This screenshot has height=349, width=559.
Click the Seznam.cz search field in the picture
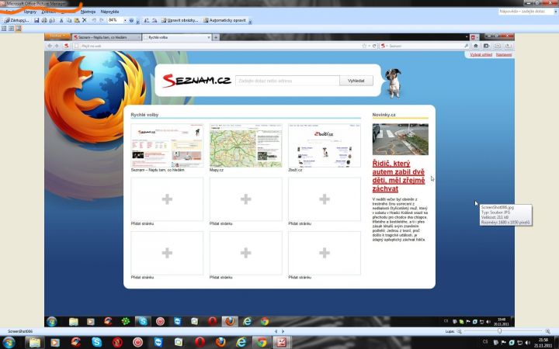[287, 81]
